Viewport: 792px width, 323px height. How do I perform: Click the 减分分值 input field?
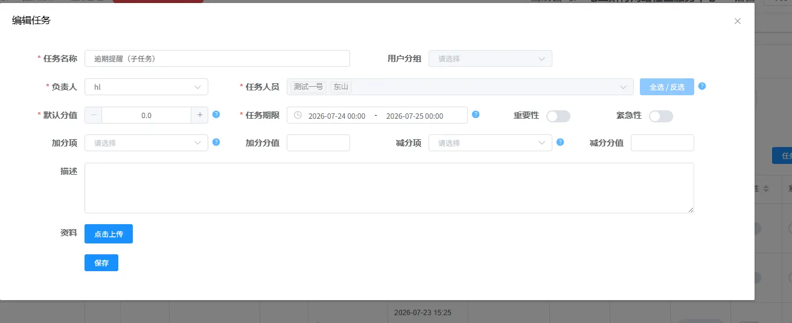(x=662, y=143)
